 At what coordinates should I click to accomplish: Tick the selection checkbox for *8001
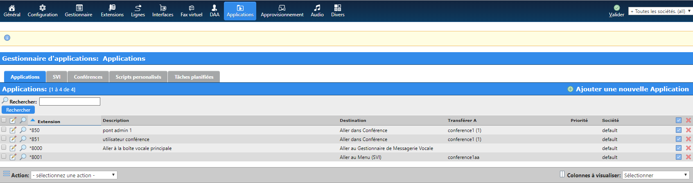4,156
